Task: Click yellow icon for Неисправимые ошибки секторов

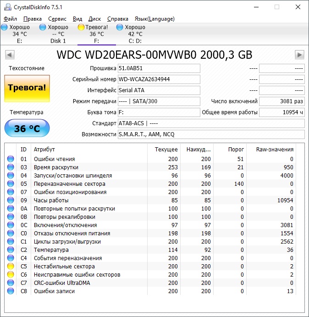Action: (x=11, y=274)
